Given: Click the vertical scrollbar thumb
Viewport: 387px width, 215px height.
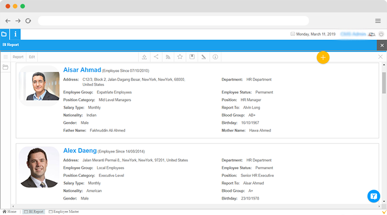Looking at the screenshot, I should point(384,83).
